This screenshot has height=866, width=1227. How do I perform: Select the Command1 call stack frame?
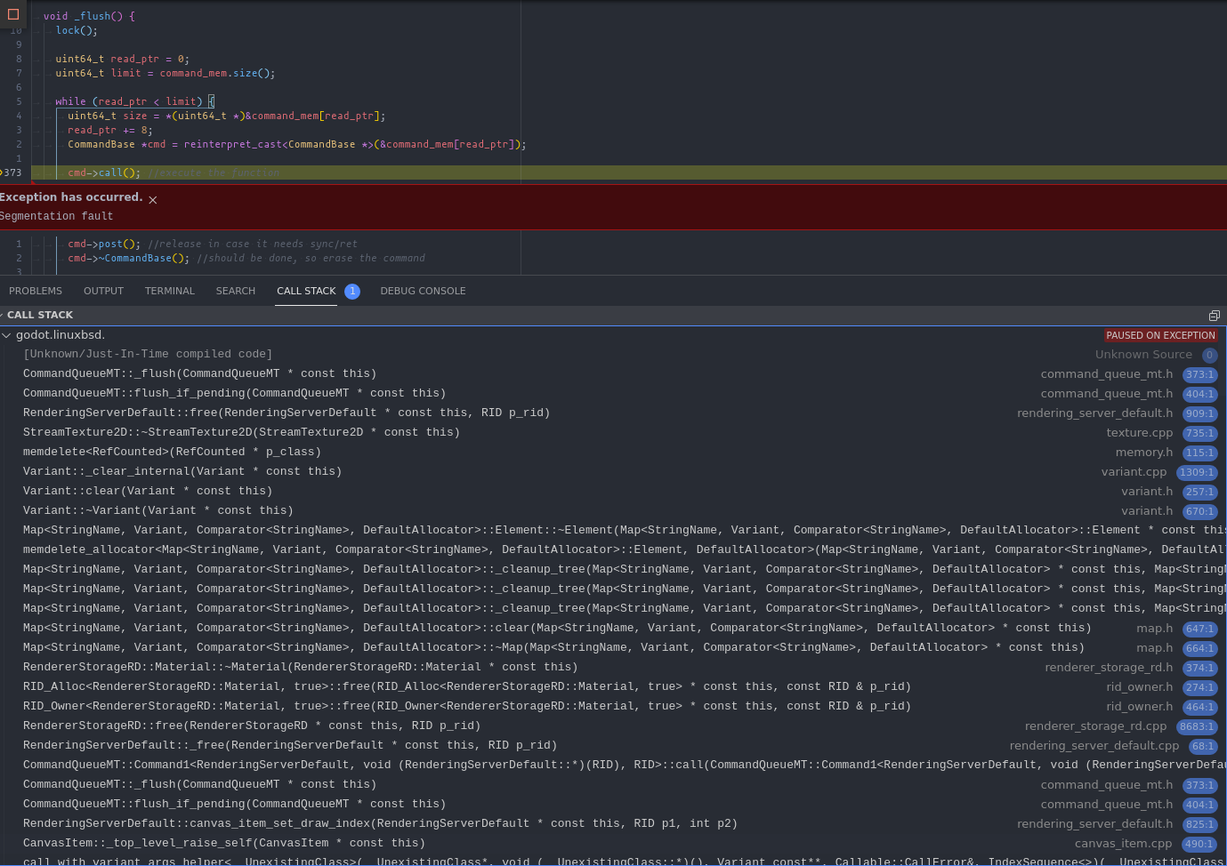click(x=613, y=766)
